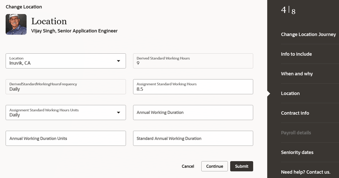339x178 pixels.
Task: Click the Assignment Standard Working Hours field
Action: tap(193, 87)
